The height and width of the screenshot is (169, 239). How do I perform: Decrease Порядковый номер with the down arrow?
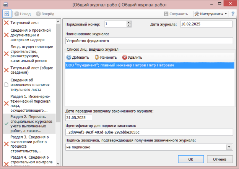129,26
